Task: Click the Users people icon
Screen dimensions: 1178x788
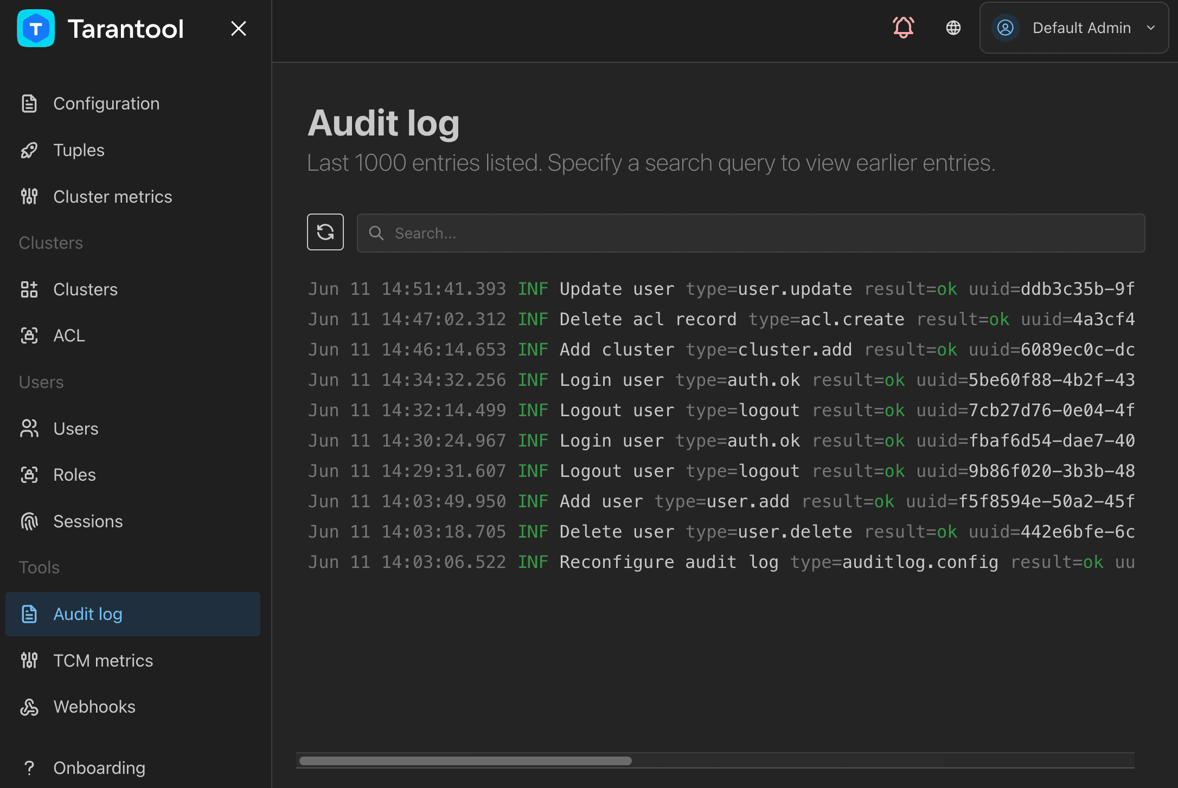Action: (29, 429)
